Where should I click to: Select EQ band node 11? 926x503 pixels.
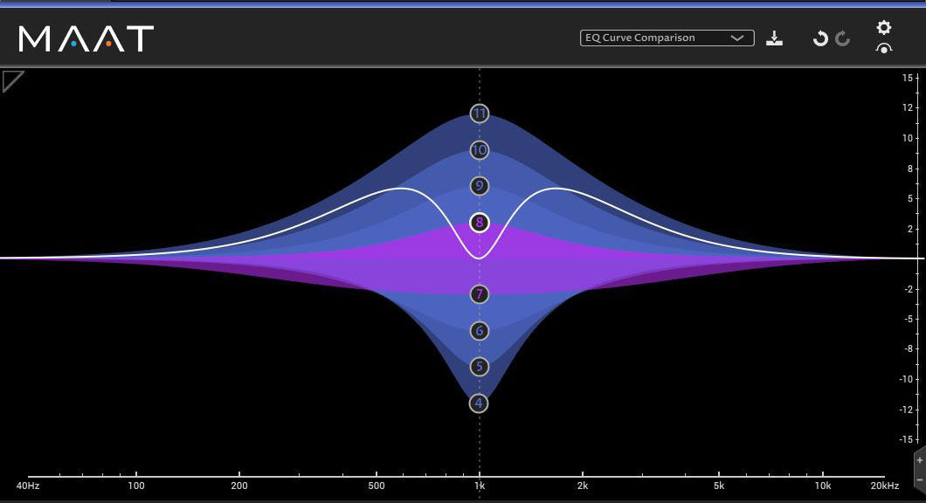pos(479,114)
